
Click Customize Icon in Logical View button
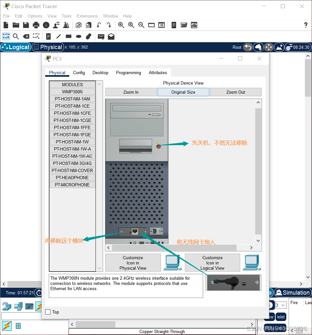[x=213, y=263]
